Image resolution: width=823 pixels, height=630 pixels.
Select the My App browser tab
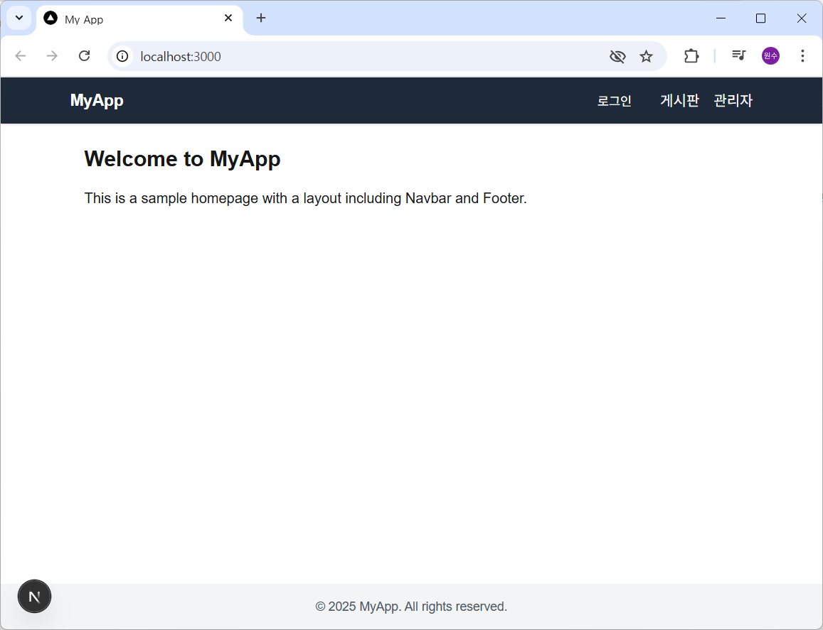coord(139,19)
